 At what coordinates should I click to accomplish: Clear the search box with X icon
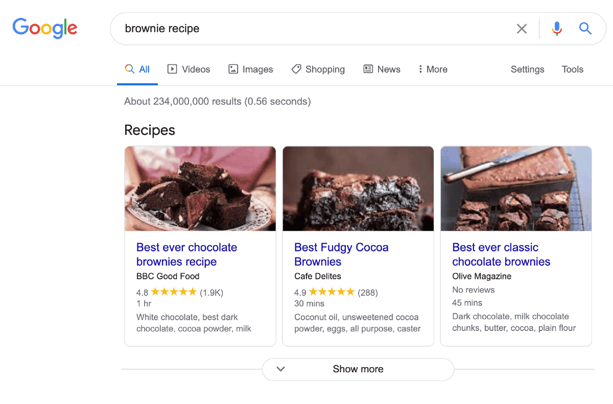(x=522, y=29)
